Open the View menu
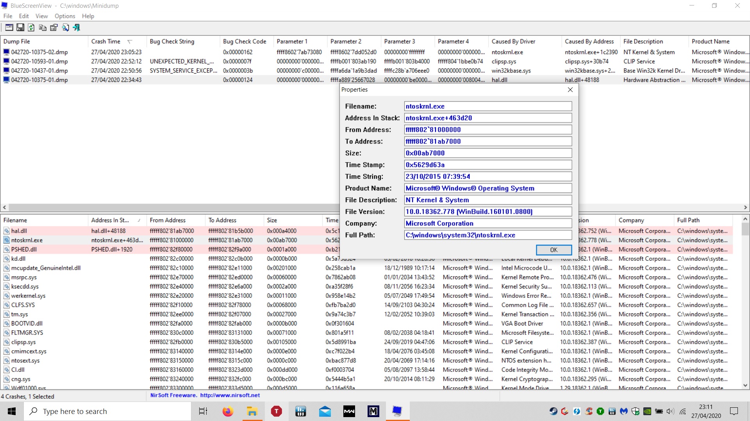750x421 pixels. pos(42,16)
